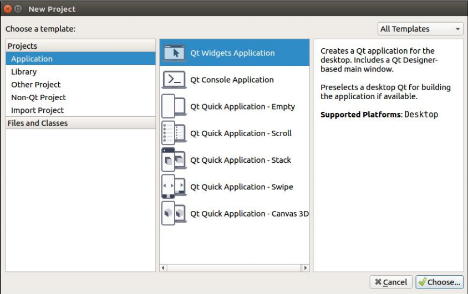Pick the Qt Quick Application - Stack icon
468x294 pixels.
pyautogui.click(x=174, y=160)
